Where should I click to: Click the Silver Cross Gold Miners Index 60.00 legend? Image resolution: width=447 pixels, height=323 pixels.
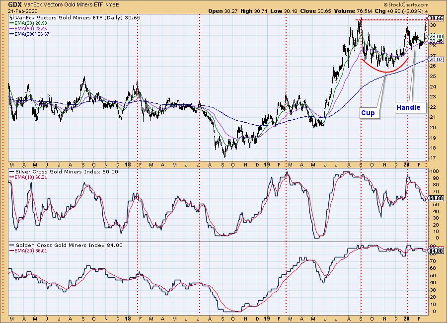pos(64,171)
